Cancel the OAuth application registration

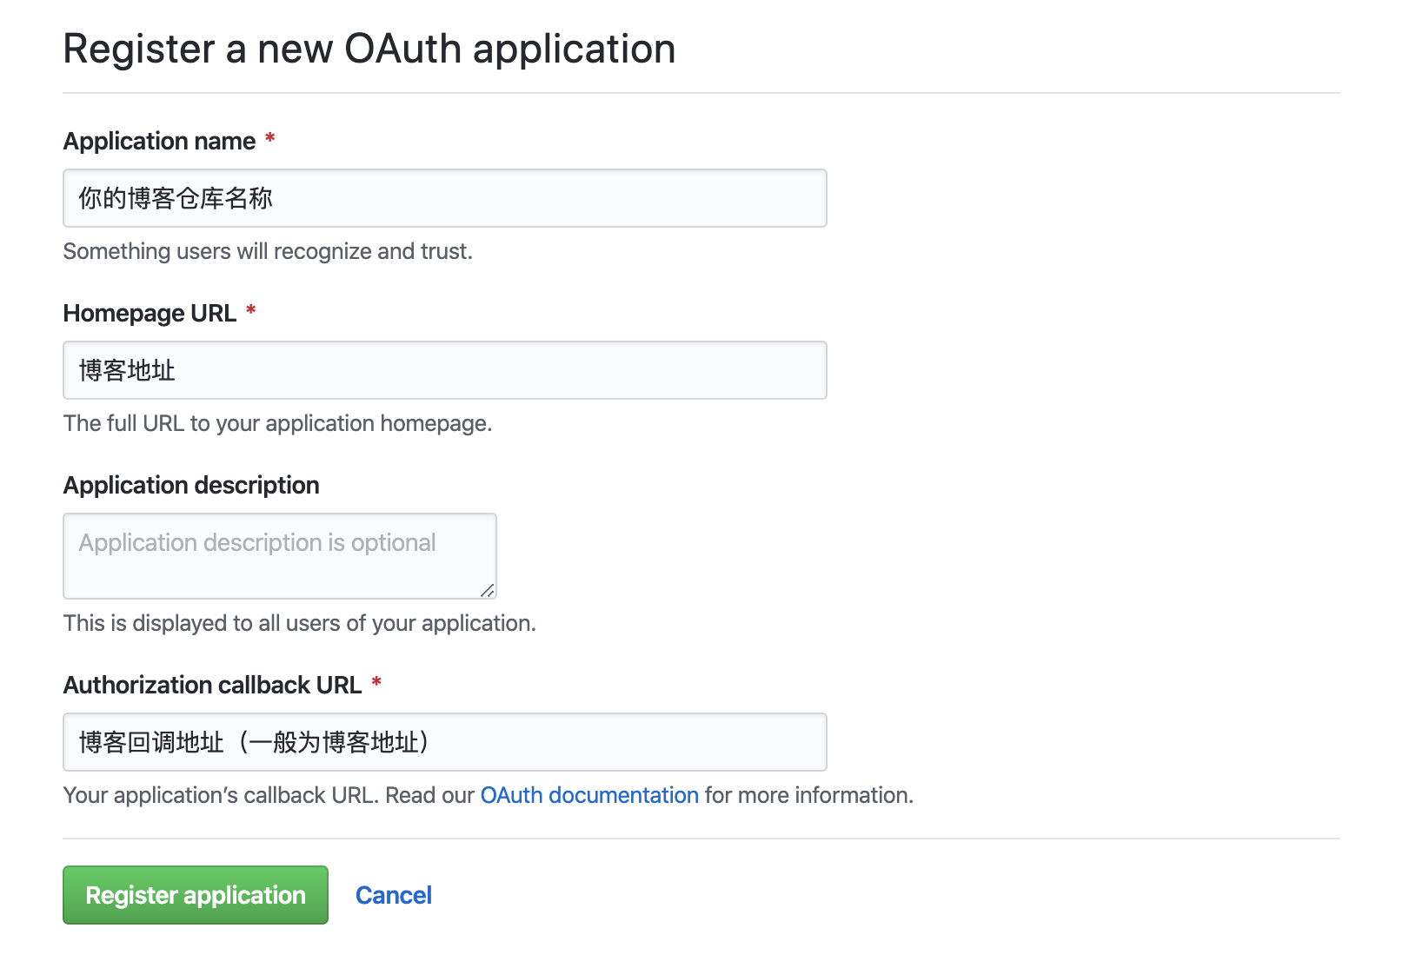tap(394, 895)
